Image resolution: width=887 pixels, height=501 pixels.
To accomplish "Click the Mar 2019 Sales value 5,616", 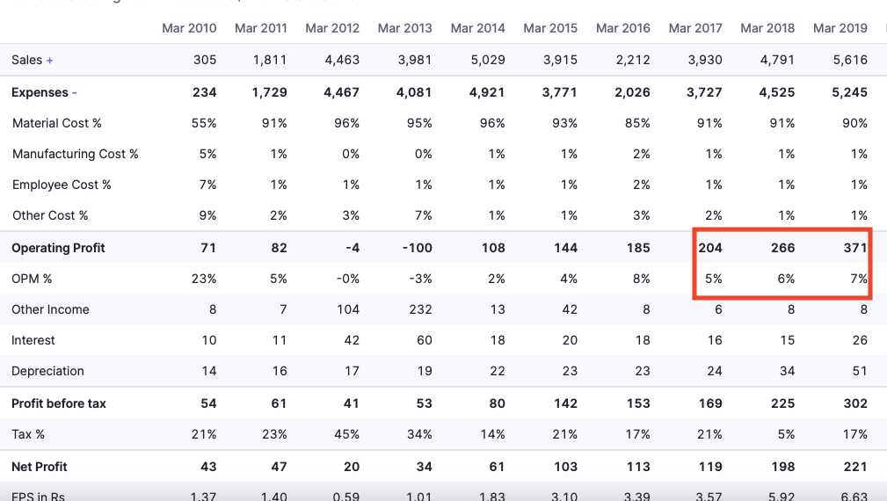I will (848, 61).
